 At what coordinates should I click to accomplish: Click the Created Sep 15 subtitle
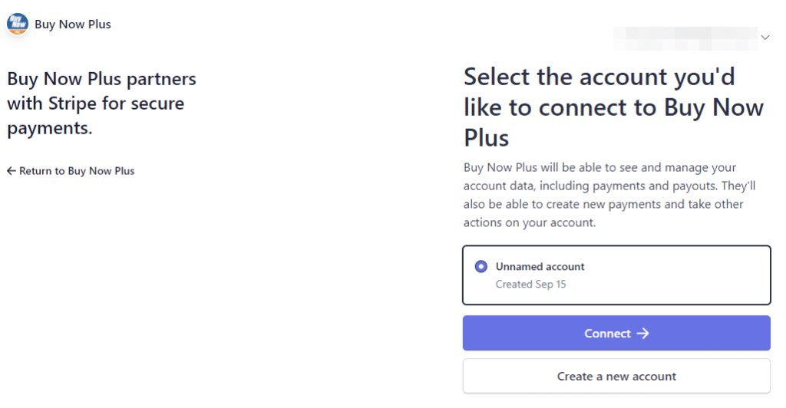pyautogui.click(x=531, y=285)
